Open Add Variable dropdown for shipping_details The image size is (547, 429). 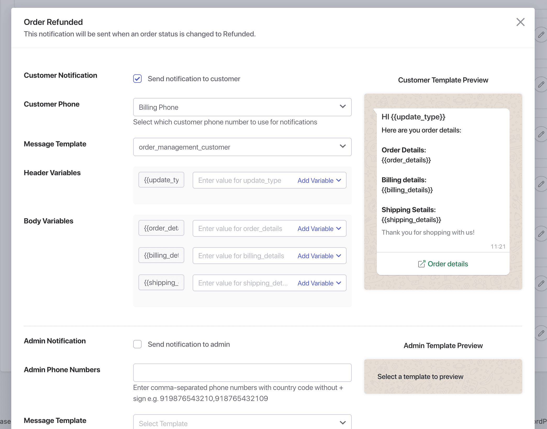[319, 283]
